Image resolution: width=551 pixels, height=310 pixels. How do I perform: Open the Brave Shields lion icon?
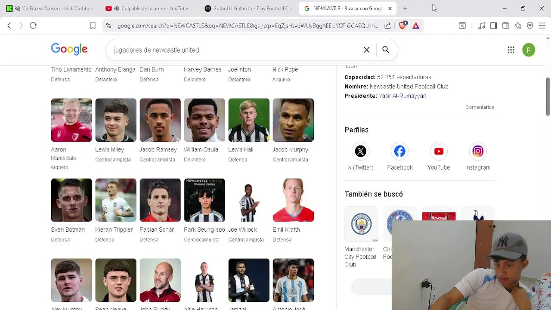(402, 25)
